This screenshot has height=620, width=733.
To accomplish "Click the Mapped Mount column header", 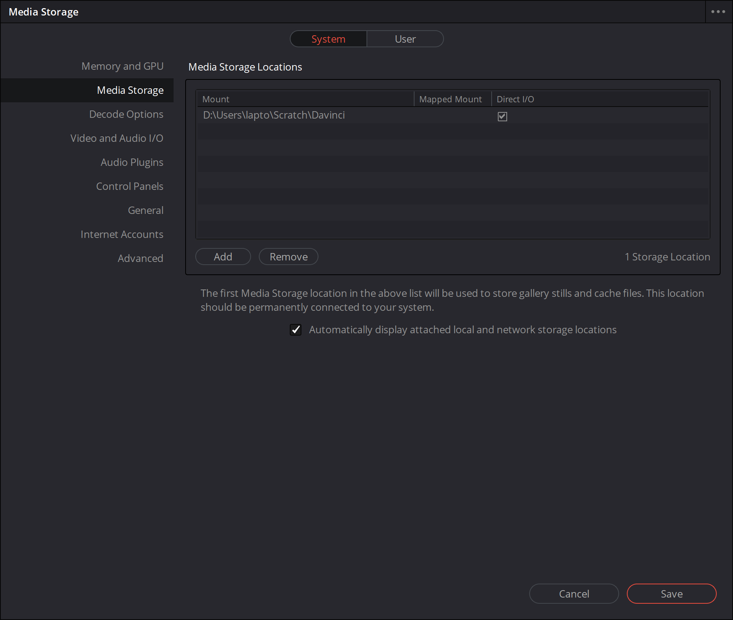I will [450, 99].
